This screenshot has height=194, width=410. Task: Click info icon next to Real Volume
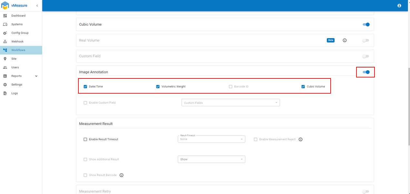345,40
